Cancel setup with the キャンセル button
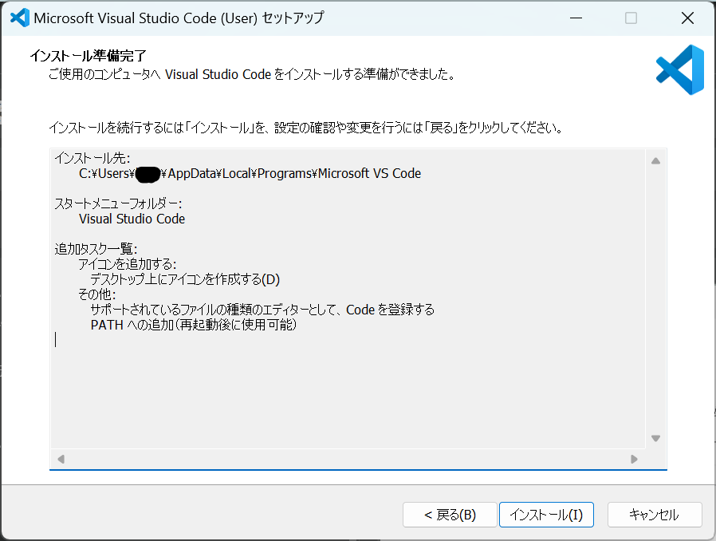 coord(655,515)
